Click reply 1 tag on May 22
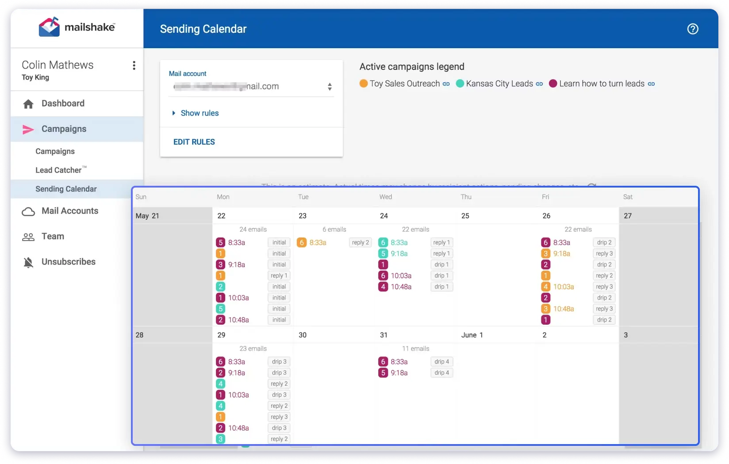 click(x=279, y=276)
